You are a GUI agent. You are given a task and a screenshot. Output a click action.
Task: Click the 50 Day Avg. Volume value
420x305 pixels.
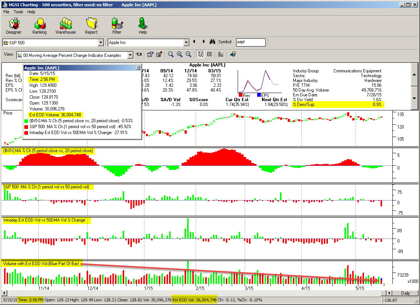(371, 90)
